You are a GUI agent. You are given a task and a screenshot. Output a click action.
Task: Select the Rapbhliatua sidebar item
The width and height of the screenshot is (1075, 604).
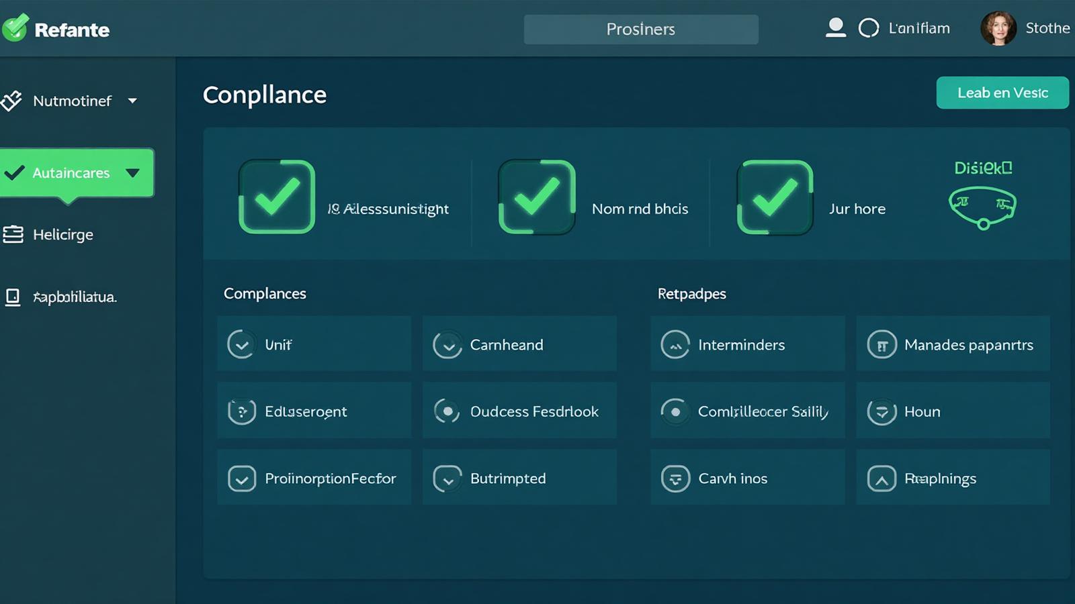pos(75,297)
